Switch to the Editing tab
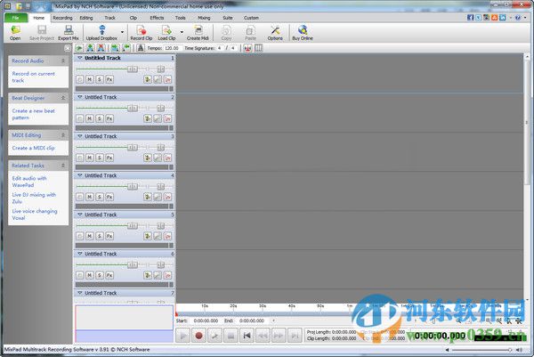The width and height of the screenshot is (534, 357). point(86,18)
